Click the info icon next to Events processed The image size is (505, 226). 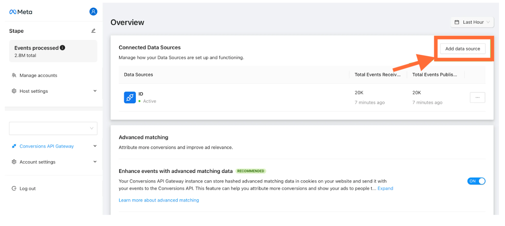62,48
